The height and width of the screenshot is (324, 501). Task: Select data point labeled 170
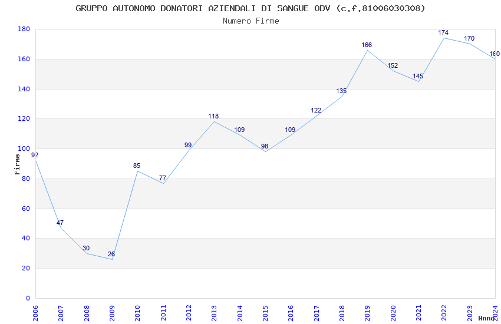point(469,38)
